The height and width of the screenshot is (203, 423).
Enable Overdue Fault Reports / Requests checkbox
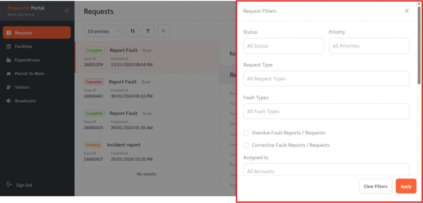point(246,133)
